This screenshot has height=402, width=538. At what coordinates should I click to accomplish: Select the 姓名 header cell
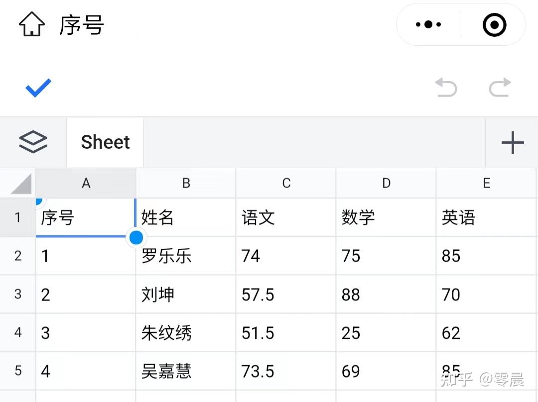[186, 217]
